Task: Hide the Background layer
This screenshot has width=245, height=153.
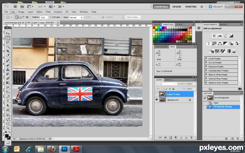Action: click(156, 100)
